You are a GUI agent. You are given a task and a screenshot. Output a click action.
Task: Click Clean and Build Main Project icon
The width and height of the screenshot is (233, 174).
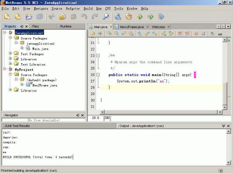point(129,16)
